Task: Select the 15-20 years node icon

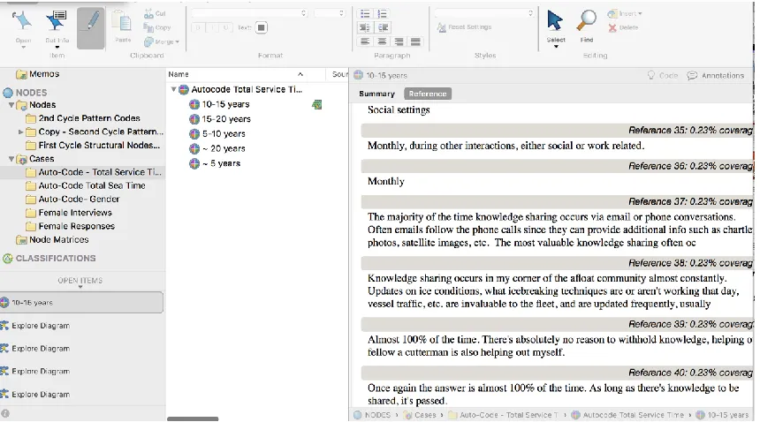Action: pyautogui.click(x=194, y=119)
